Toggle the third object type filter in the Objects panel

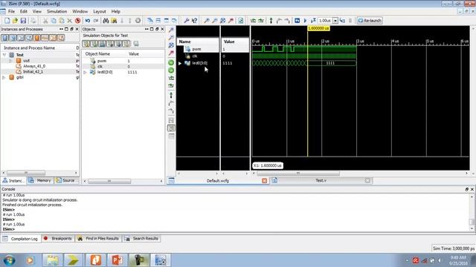[103, 44]
